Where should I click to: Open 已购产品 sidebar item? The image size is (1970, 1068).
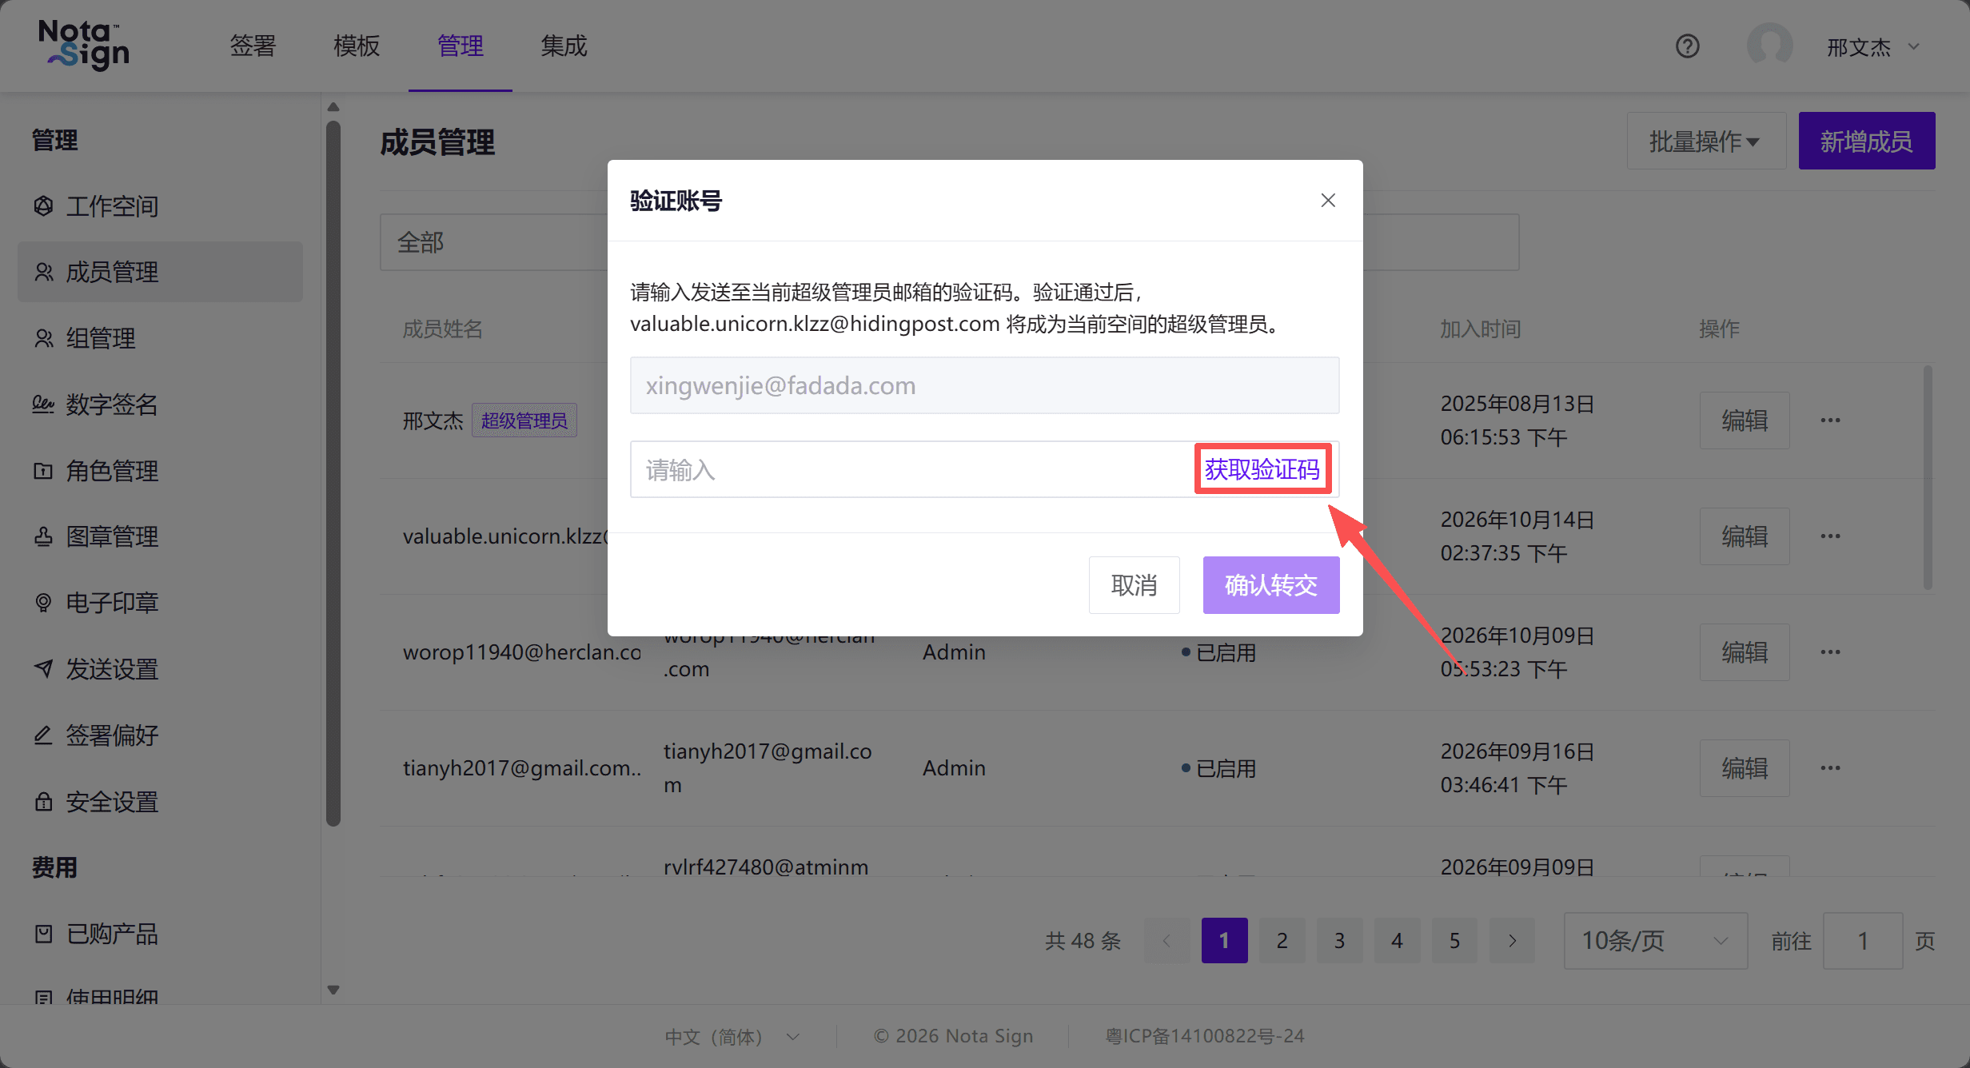tap(160, 934)
